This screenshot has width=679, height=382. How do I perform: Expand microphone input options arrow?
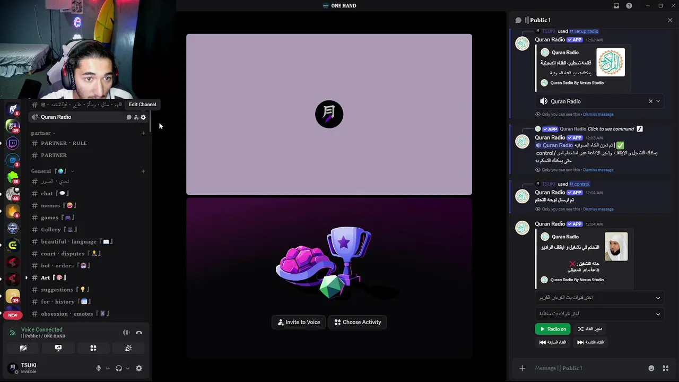click(107, 368)
